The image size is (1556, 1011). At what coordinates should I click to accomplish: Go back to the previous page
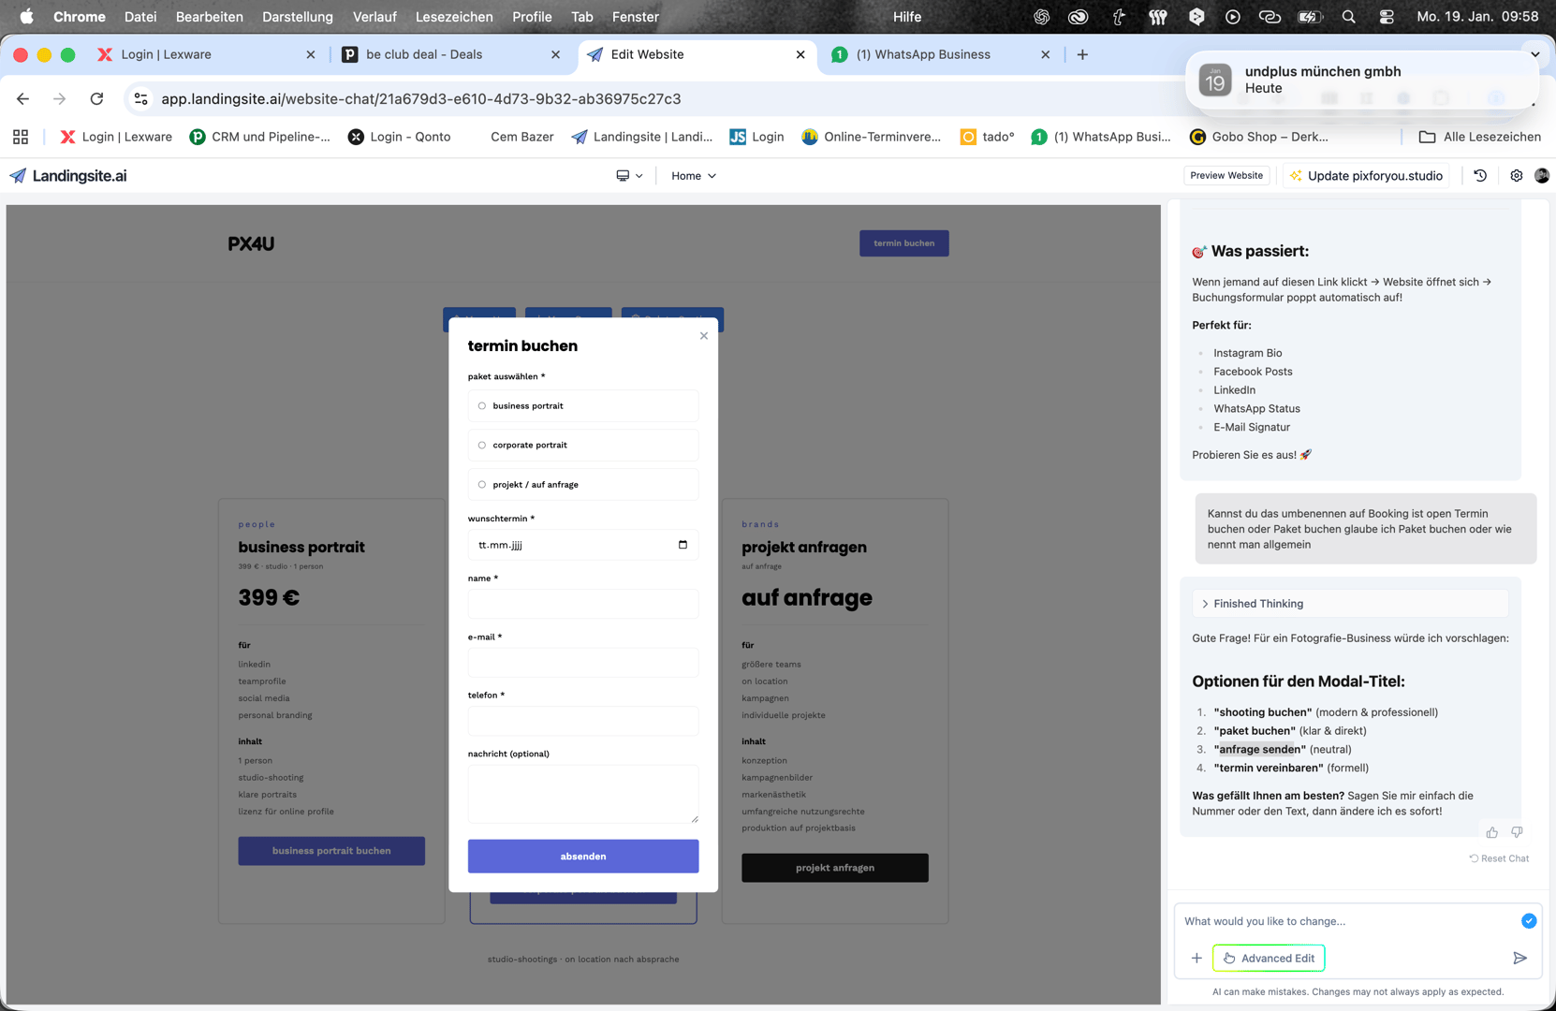click(x=22, y=98)
